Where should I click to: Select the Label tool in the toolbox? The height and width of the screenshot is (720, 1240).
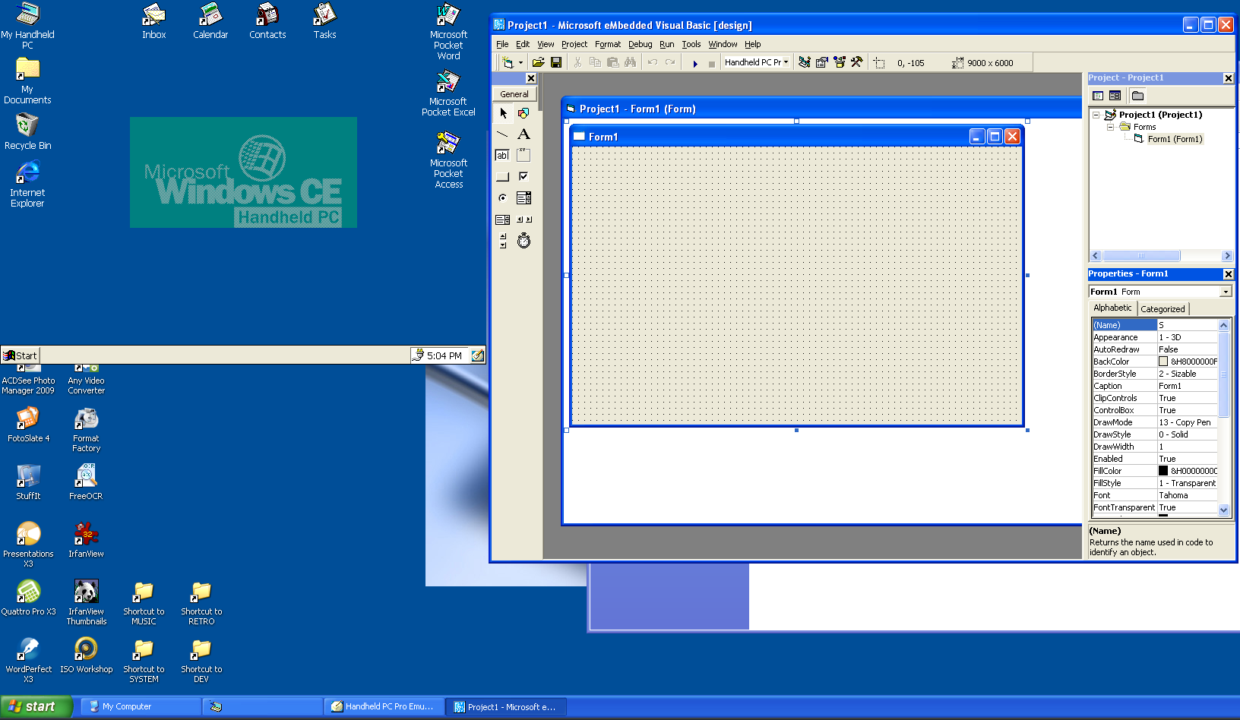[x=524, y=134]
